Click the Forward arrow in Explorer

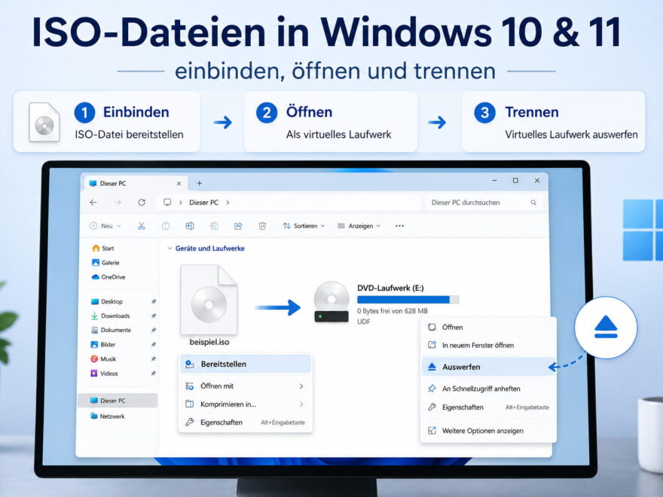[x=118, y=203]
